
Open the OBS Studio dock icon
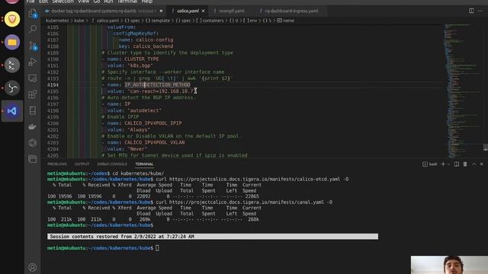coord(12,88)
